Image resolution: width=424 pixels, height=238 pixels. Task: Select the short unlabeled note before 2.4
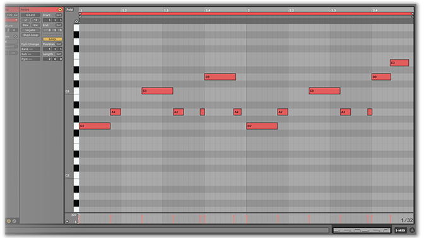pyautogui.click(x=370, y=112)
